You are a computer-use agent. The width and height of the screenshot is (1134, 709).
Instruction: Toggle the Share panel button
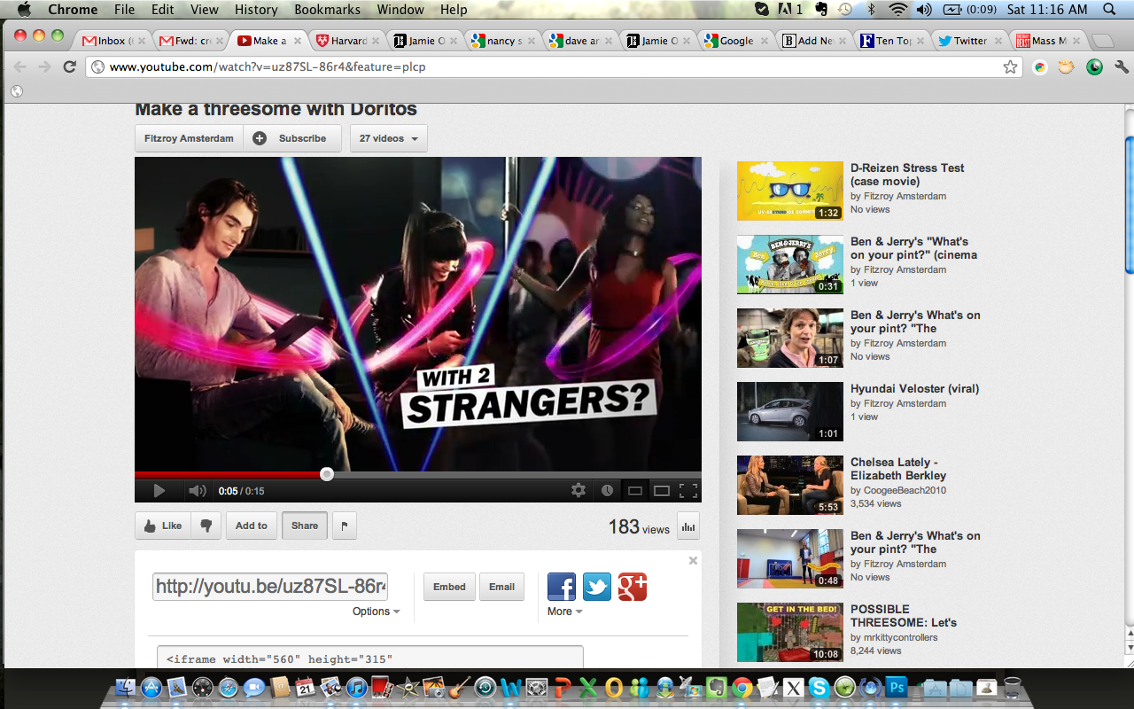pos(304,526)
